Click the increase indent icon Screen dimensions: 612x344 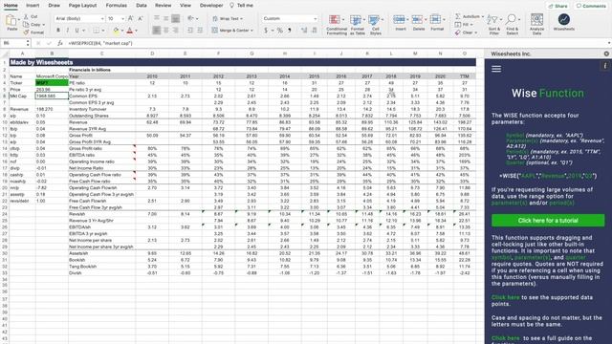pyautogui.click(x=200, y=31)
